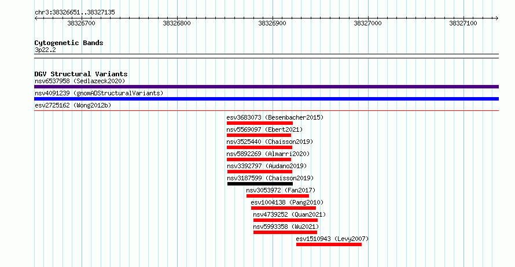Select the red bar under esv1510943
515x267 pixels.
[x=329, y=244]
